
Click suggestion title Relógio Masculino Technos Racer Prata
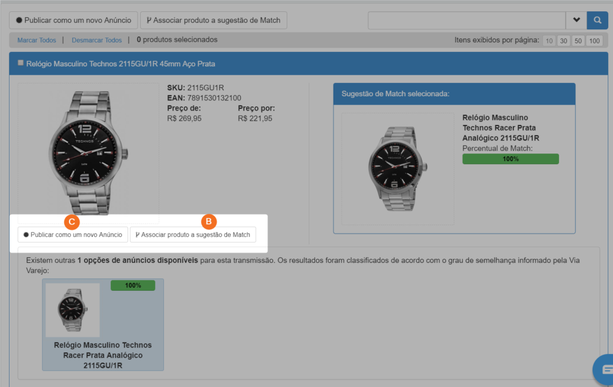click(x=500, y=128)
